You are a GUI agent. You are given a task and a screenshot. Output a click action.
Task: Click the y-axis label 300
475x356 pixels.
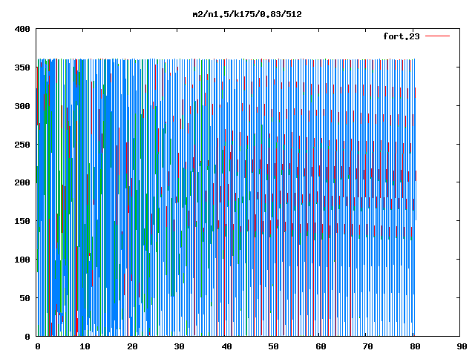point(22,106)
